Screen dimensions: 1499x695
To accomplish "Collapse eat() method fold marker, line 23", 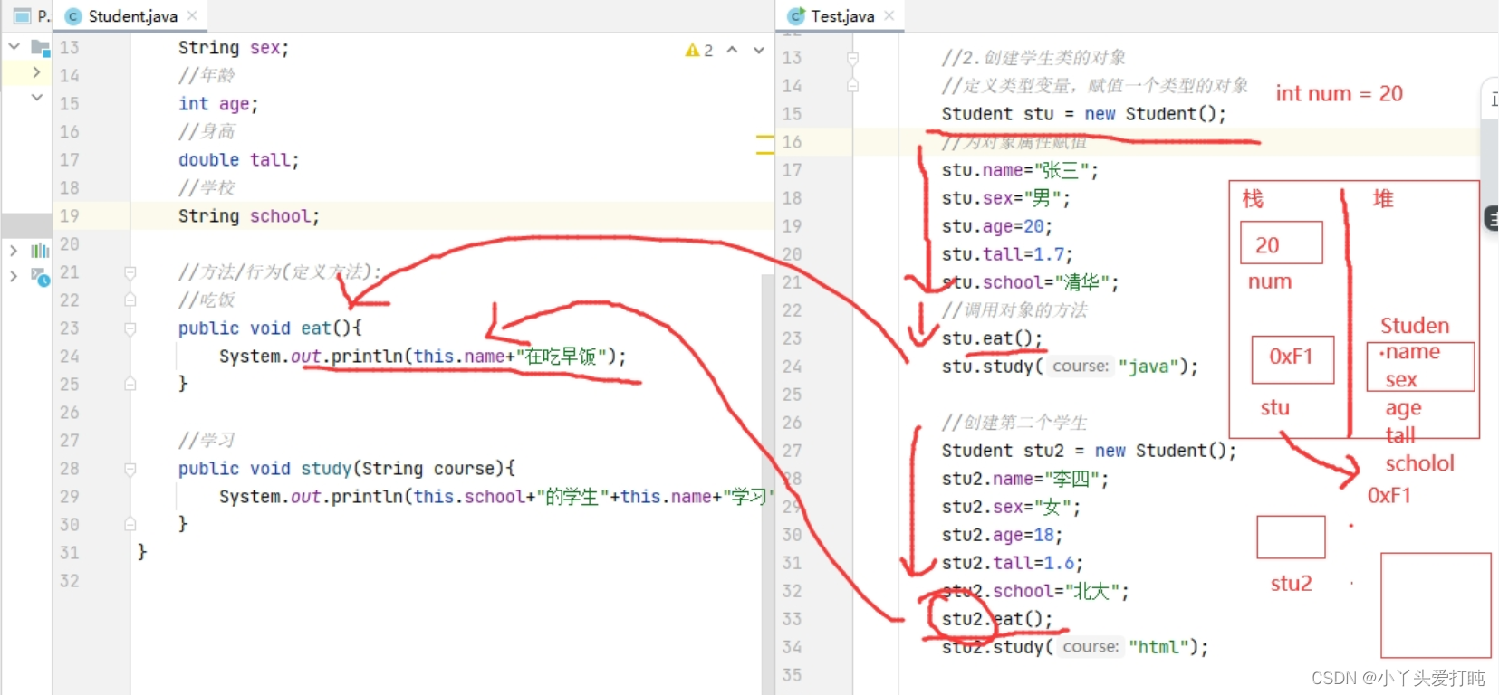I will click(x=130, y=328).
